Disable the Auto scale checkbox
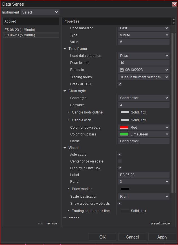The height and width of the screenshot is (245, 178). click(120, 155)
